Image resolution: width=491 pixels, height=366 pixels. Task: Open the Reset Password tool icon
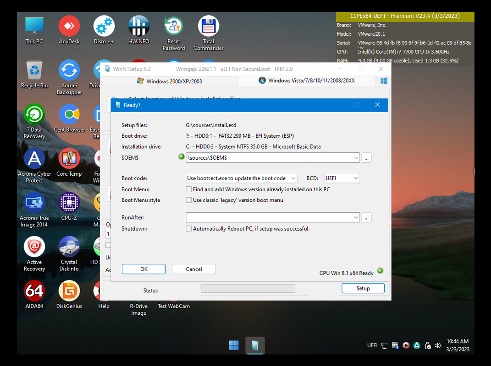click(x=173, y=33)
